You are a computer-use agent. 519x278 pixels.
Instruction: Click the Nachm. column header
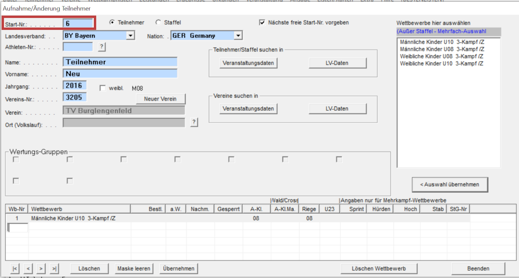tap(200, 209)
